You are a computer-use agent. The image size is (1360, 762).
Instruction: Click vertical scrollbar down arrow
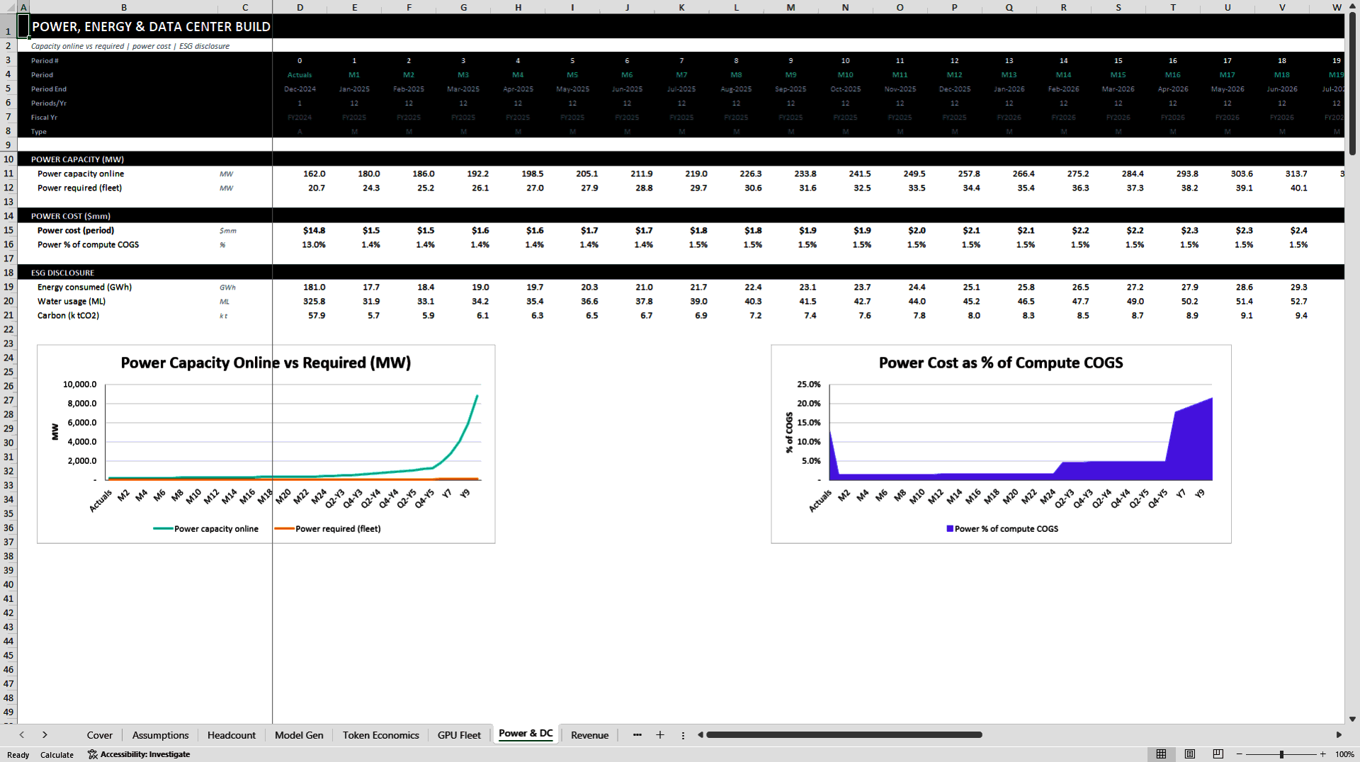[1352, 719]
